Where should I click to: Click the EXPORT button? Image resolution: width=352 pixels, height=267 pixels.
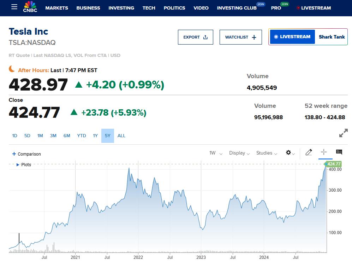(x=196, y=37)
